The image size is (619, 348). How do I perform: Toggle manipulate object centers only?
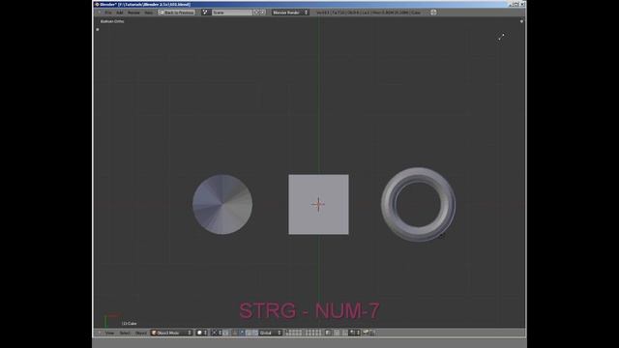tap(225, 333)
